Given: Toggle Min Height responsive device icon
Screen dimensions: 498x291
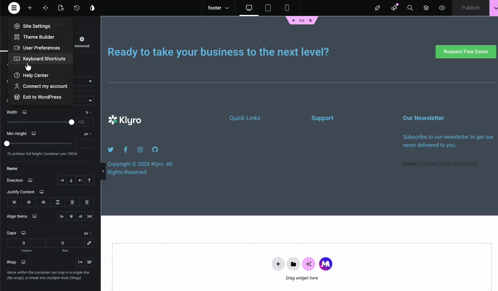Looking at the screenshot, I should [x=34, y=134].
